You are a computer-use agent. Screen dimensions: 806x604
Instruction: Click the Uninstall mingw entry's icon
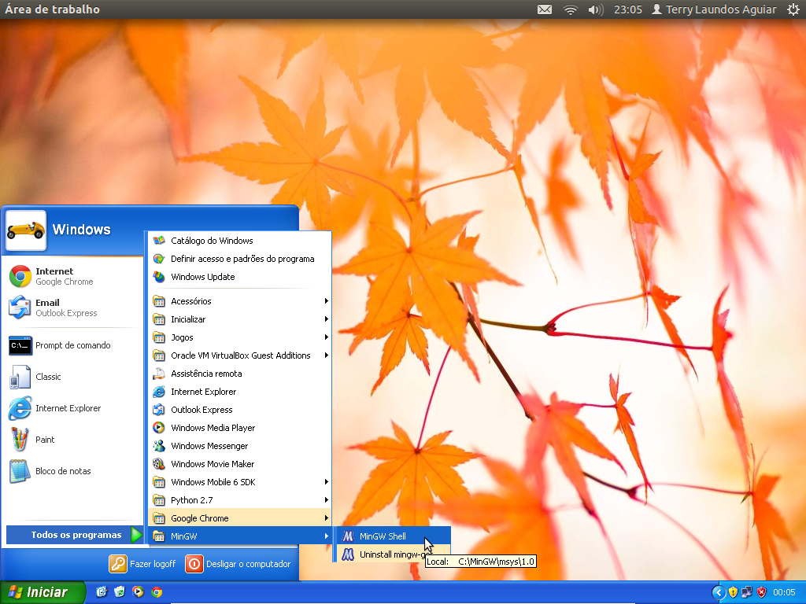[348, 554]
